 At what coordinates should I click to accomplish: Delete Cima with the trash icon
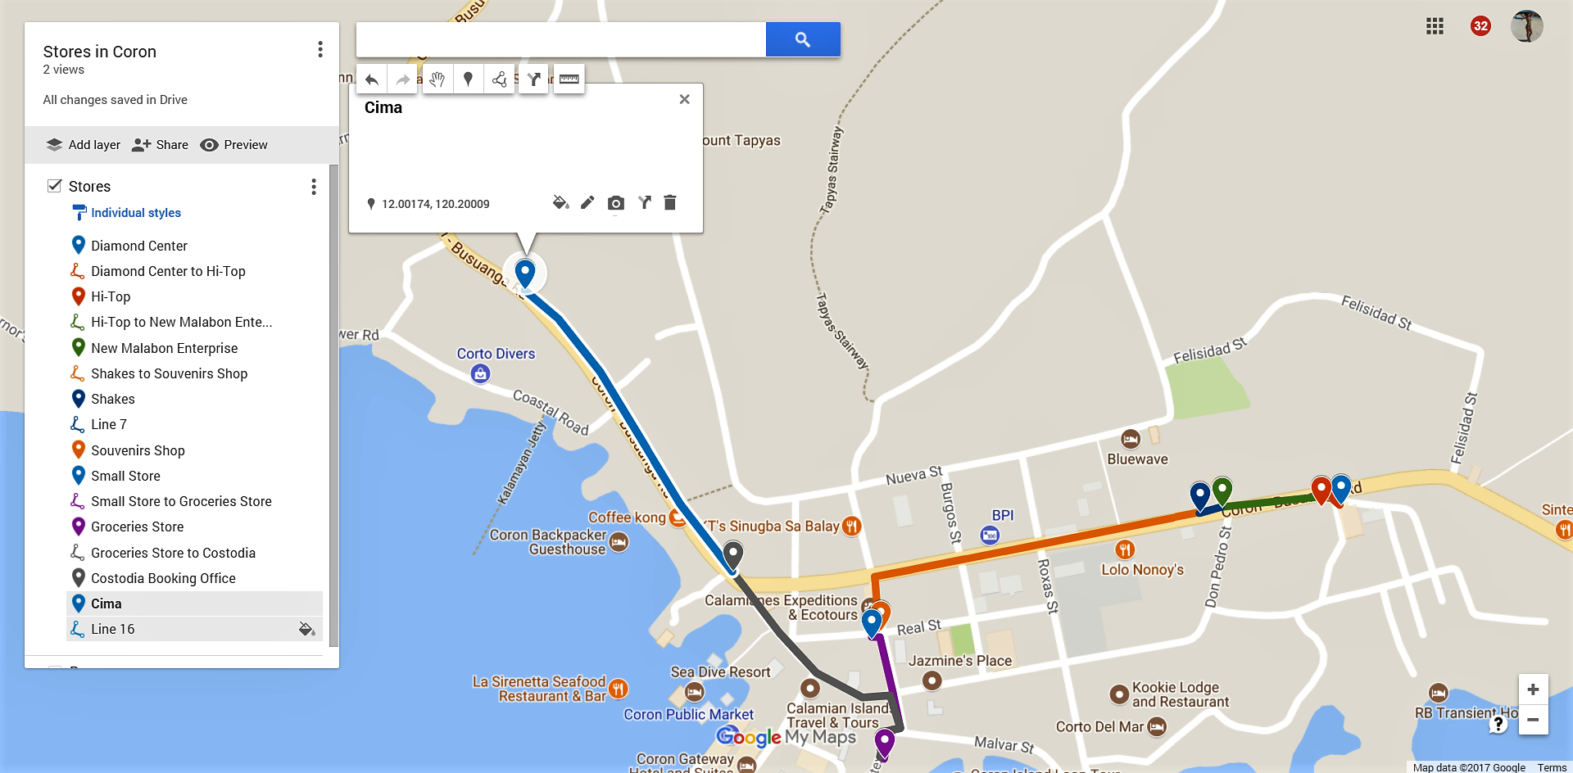(670, 202)
